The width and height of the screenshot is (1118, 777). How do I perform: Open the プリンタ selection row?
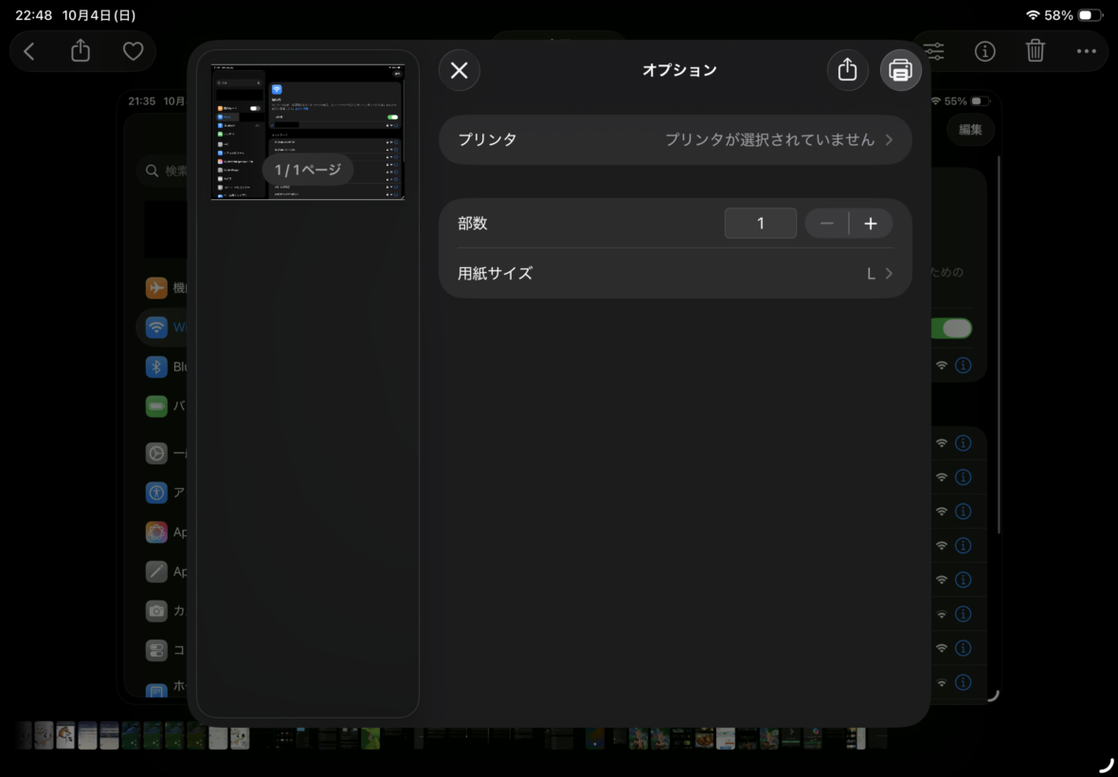coord(676,139)
